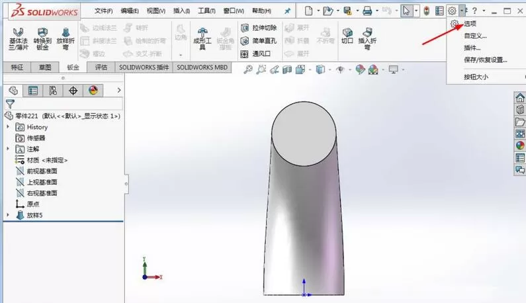The height and width of the screenshot is (303, 526).
Task: Click the View Orientation cube icon
Action: pos(300,69)
